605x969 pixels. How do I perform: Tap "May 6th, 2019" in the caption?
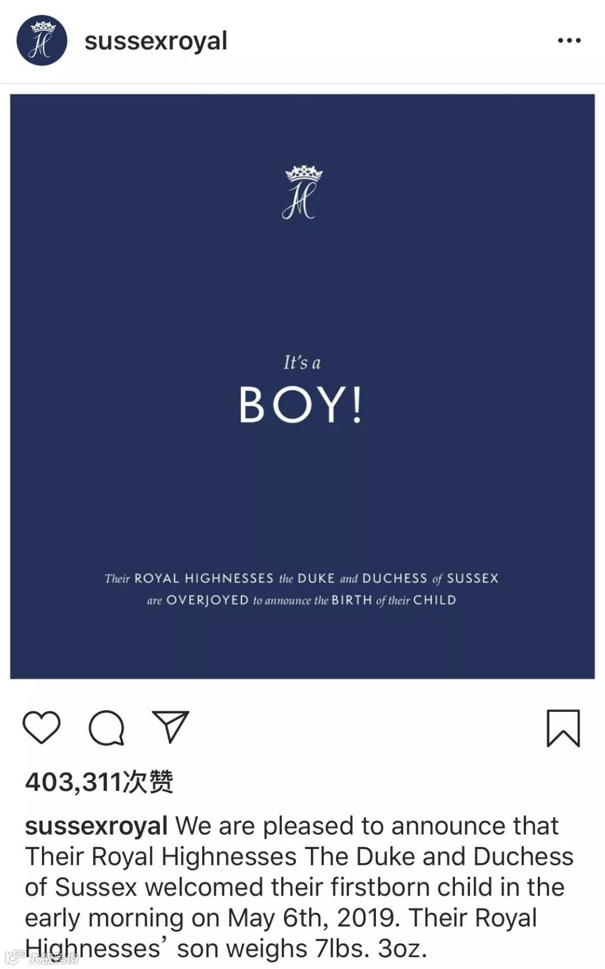tap(314, 918)
